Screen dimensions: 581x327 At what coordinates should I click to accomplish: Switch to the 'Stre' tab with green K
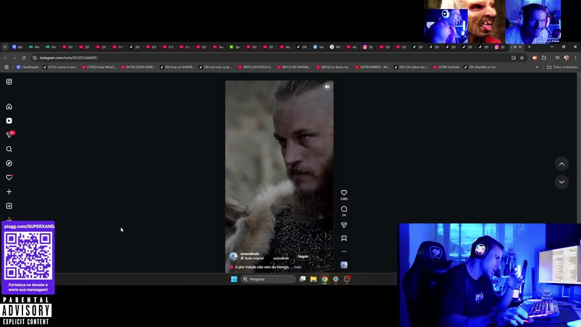[x=235, y=47]
